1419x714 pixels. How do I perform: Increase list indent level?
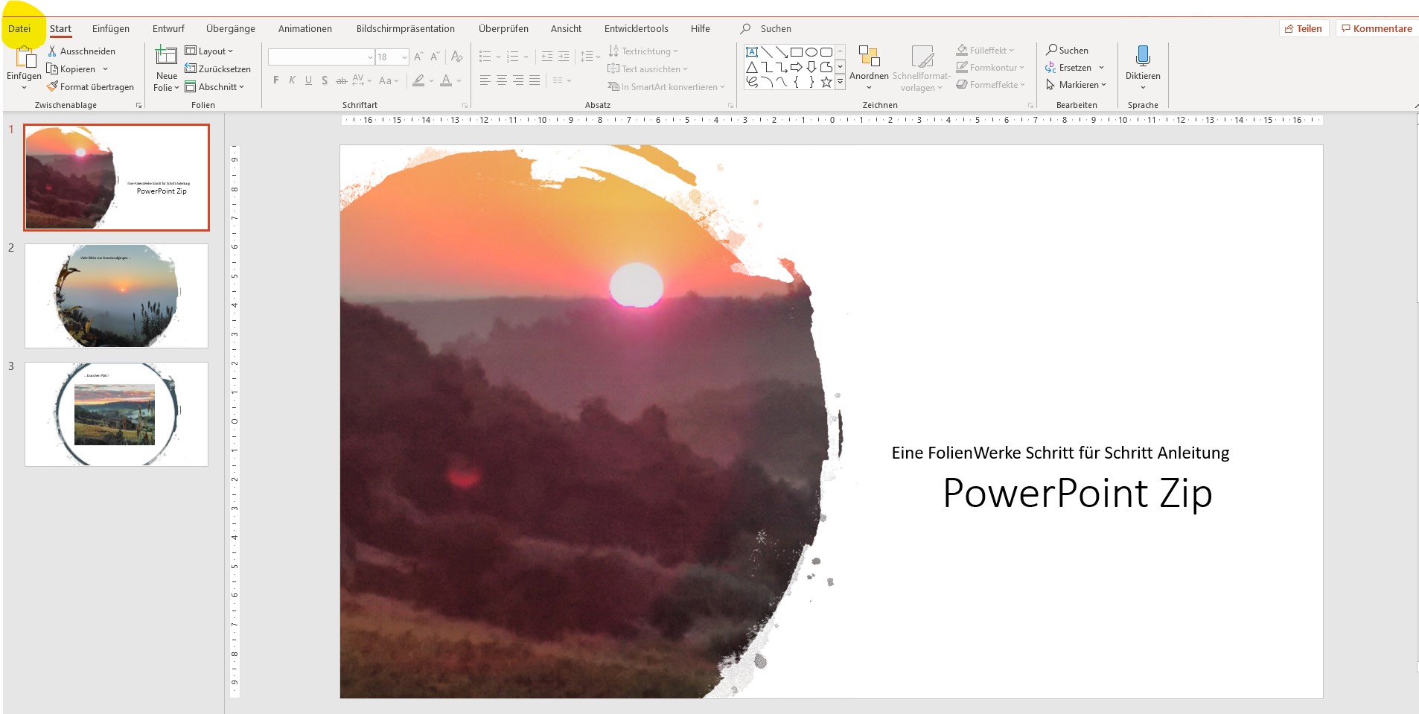click(x=564, y=57)
